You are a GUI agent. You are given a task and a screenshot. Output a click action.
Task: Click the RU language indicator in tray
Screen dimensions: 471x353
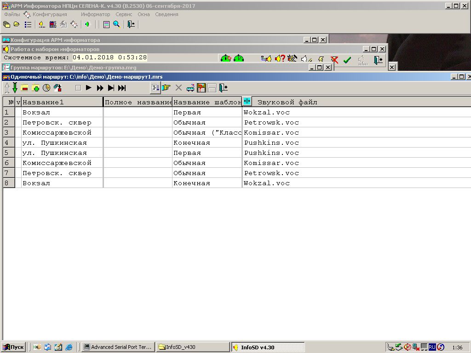(x=432, y=347)
